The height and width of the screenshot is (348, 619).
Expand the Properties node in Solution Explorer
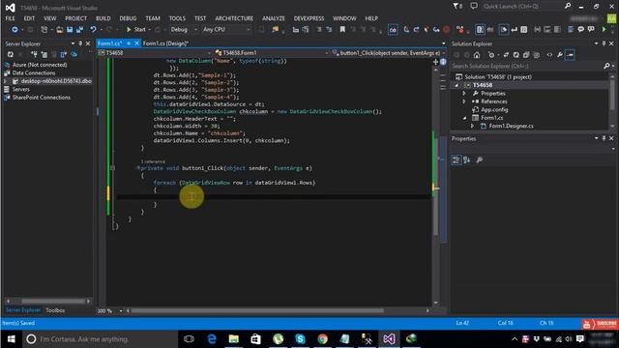tap(464, 94)
